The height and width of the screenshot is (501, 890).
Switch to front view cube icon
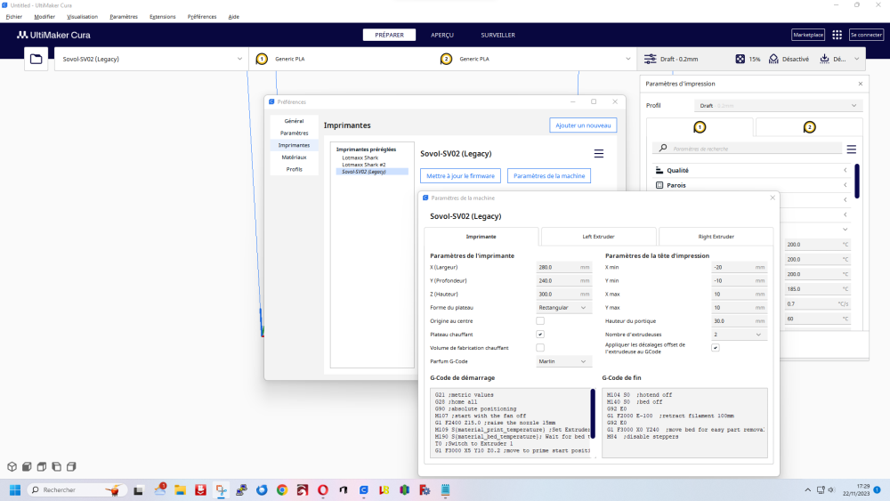tap(27, 466)
